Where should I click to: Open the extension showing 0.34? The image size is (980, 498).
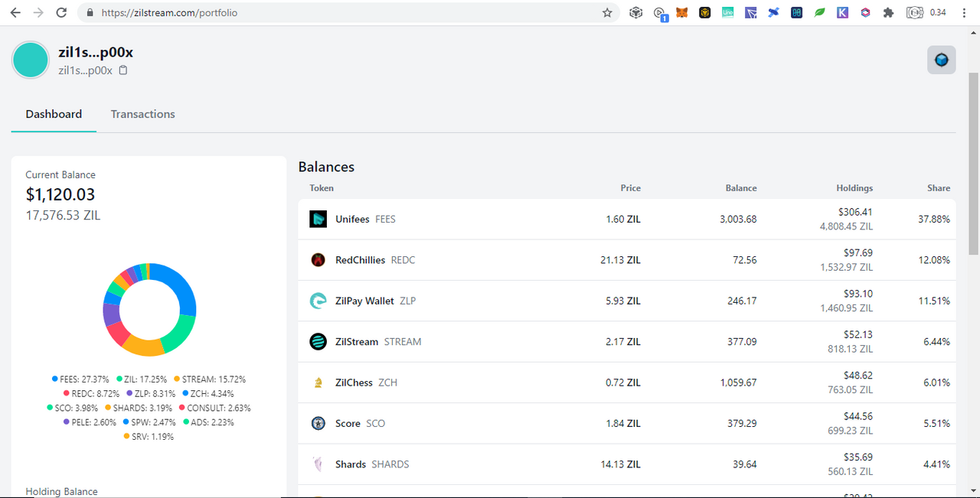[926, 12]
